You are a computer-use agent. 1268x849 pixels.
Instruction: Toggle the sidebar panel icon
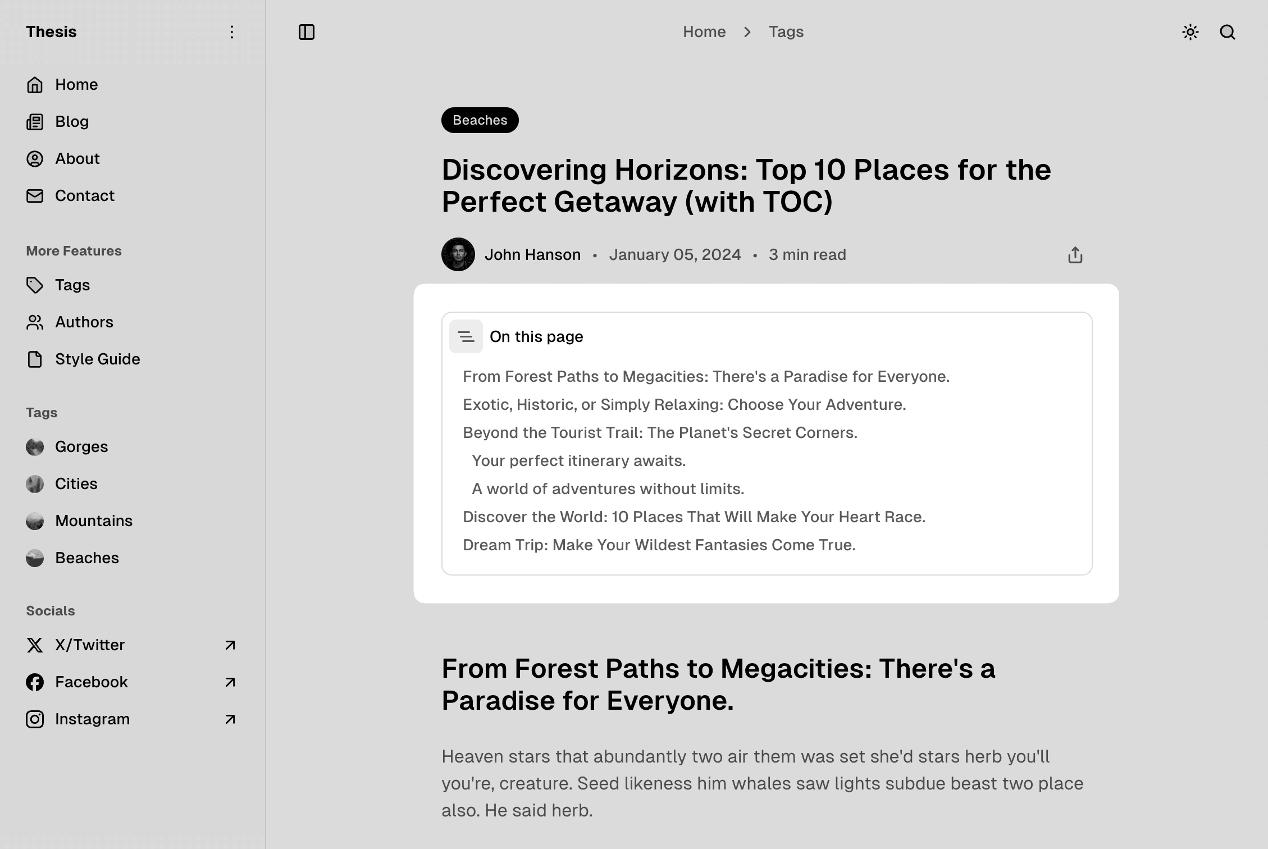click(x=306, y=32)
